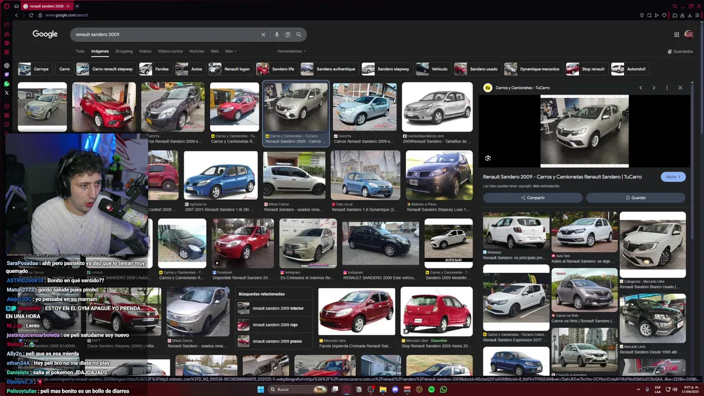Open WhatsApp in the Windows taskbar

443,389
